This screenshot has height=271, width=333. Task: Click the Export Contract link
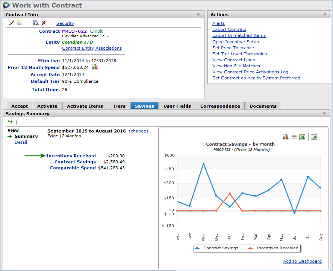[x=229, y=29]
